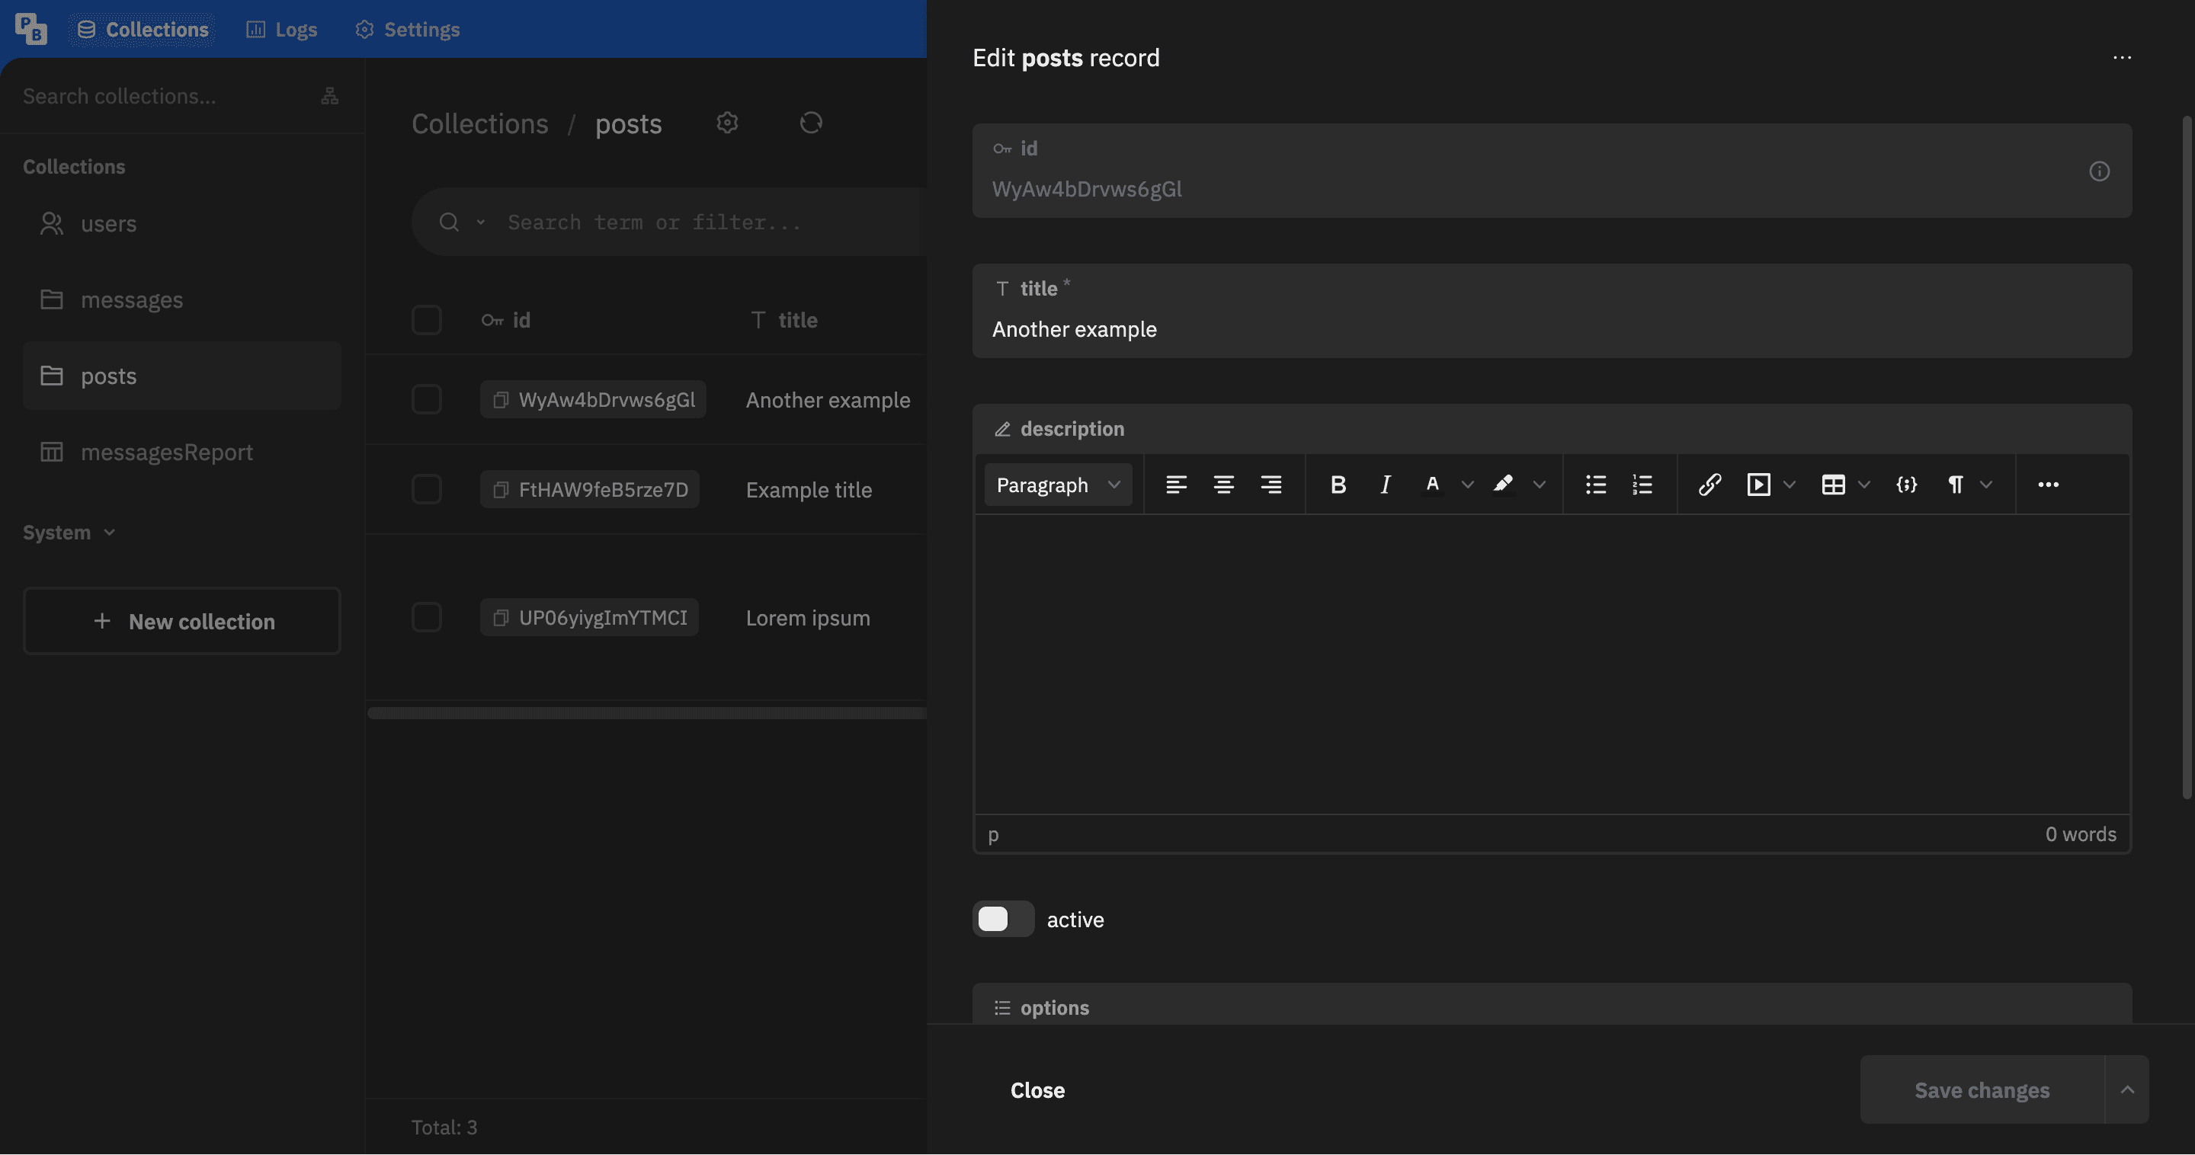Select the users collection
The height and width of the screenshot is (1155, 2195).
tap(181, 223)
